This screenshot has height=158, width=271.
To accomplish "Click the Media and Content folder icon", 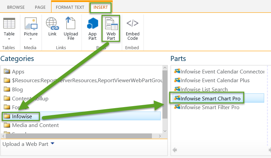I will pyautogui.click(x=7, y=125).
